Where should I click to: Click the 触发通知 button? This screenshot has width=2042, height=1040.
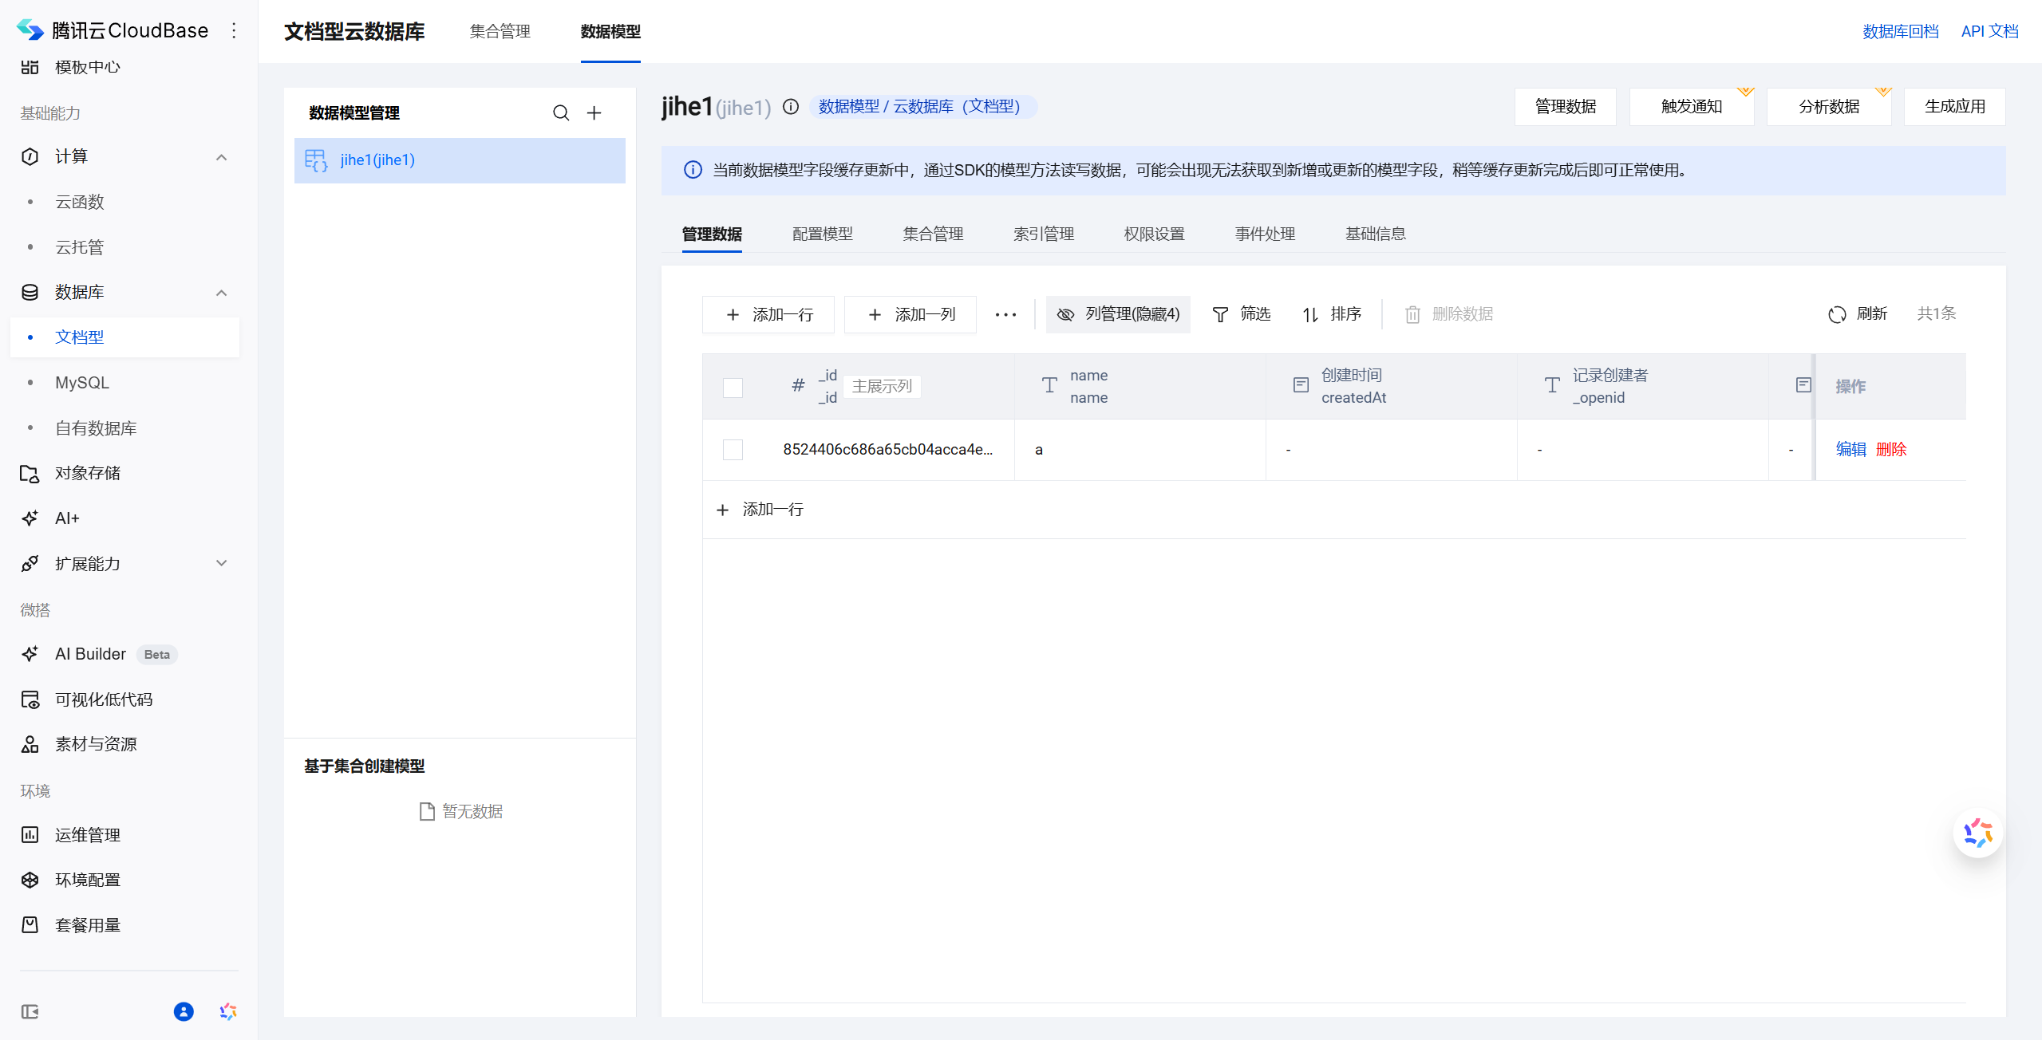1692,107
